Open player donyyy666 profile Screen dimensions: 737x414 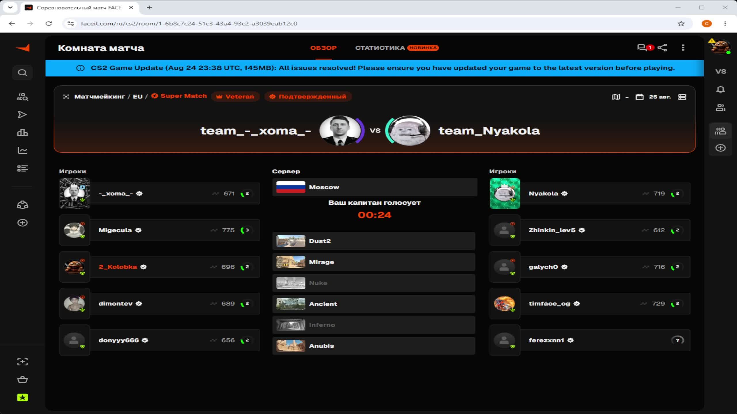[160, 340]
